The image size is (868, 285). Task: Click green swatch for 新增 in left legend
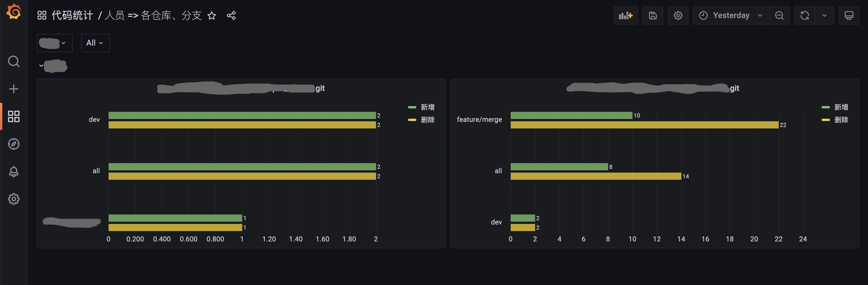(x=412, y=107)
